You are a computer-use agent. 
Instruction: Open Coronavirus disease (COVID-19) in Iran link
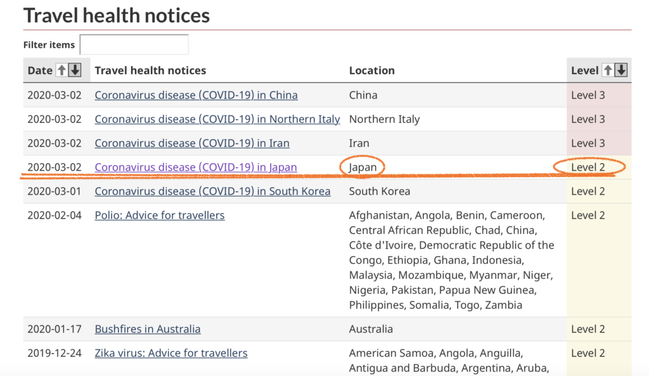(191, 143)
